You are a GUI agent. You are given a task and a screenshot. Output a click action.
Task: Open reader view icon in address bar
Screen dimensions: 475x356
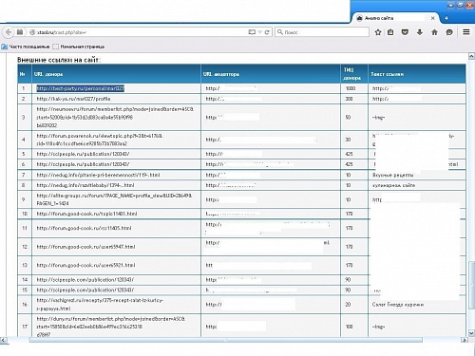[x=252, y=32]
